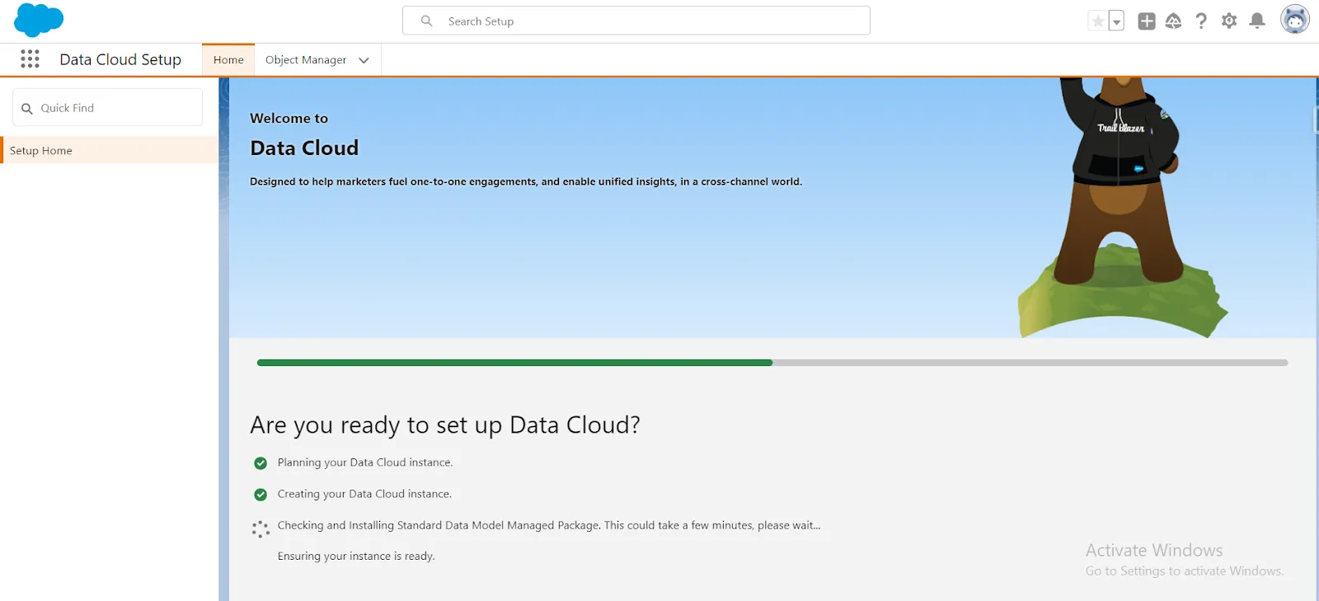Expand the favorites list dropdown arrow
The width and height of the screenshot is (1319, 601).
(x=1116, y=22)
